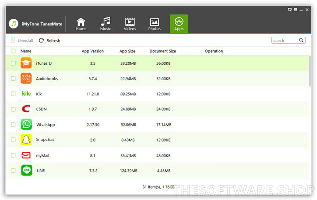Click the CSDN app icon
The height and width of the screenshot is (200, 317).
click(x=26, y=109)
